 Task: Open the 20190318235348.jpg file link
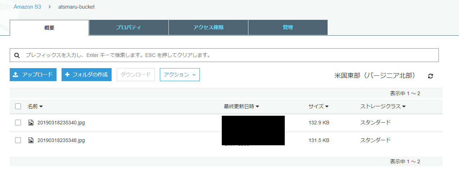(61, 140)
